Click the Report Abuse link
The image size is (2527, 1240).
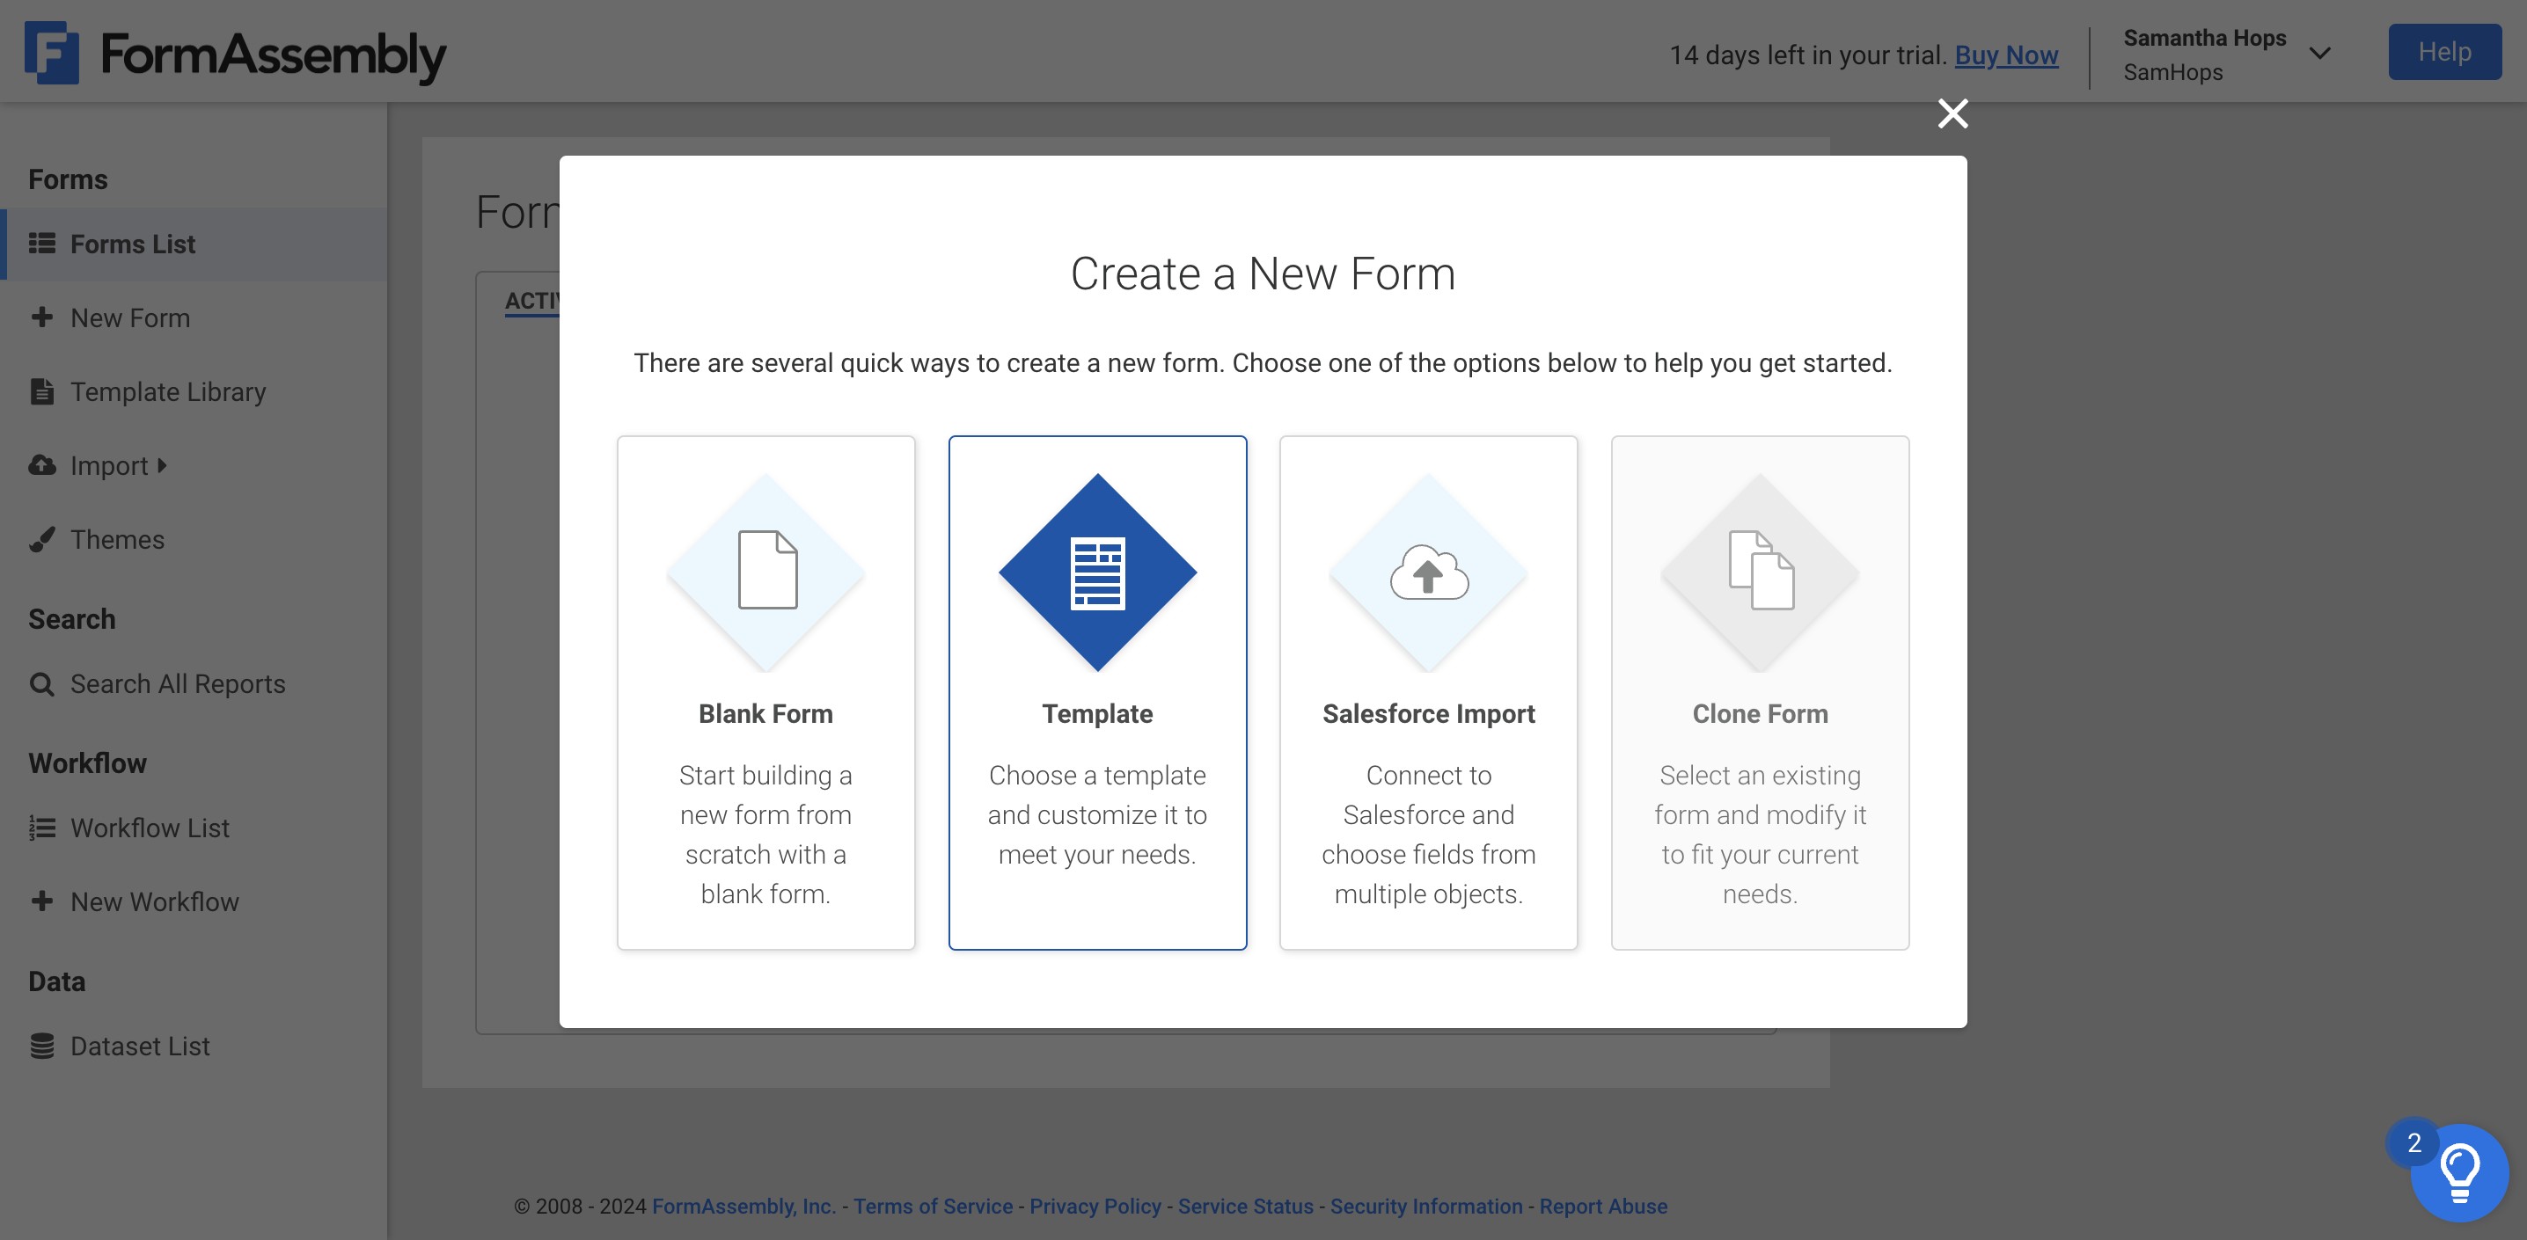(x=1603, y=1207)
